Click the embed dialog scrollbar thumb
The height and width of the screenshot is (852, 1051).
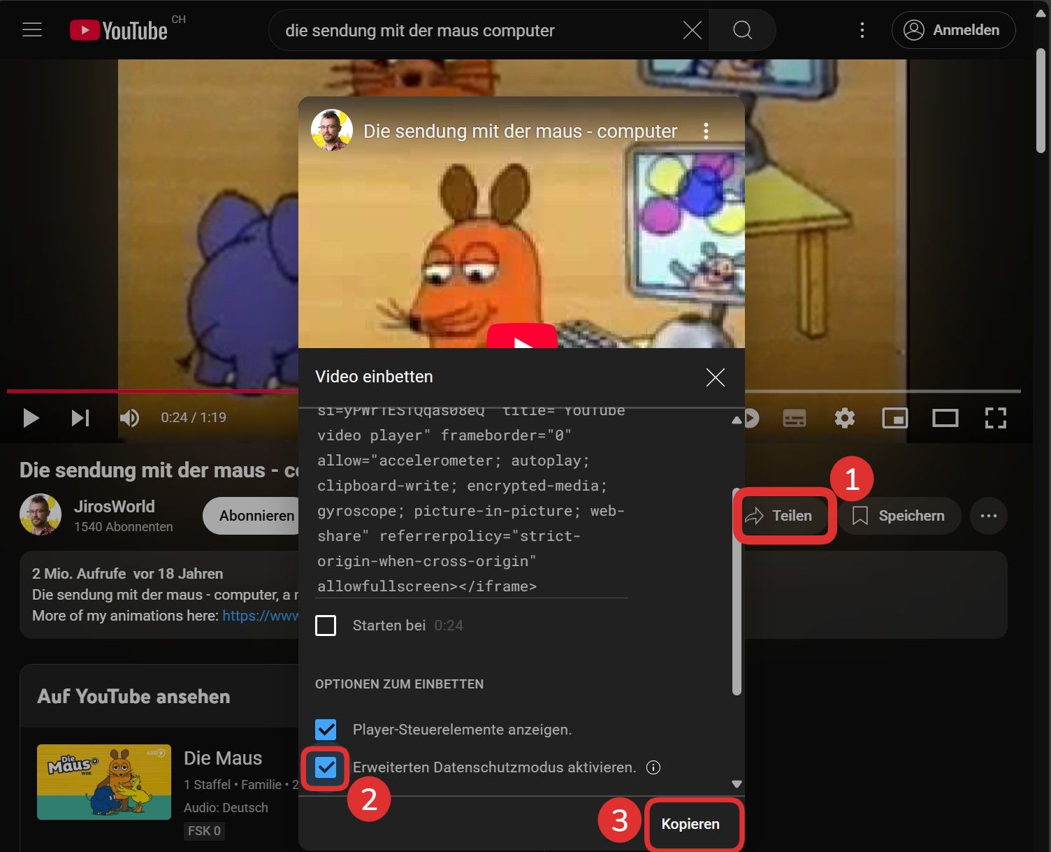[x=737, y=591]
